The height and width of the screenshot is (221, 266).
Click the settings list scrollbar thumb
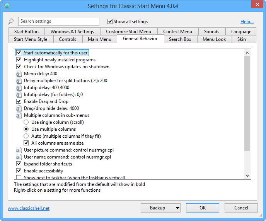[247, 103]
